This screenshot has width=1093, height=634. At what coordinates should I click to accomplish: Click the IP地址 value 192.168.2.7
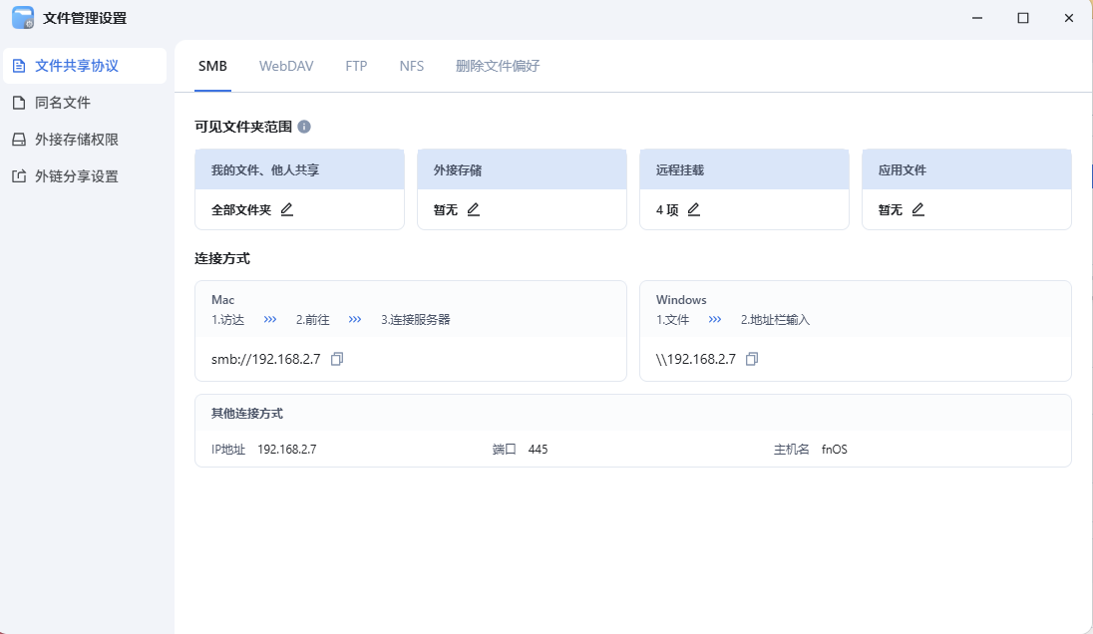click(287, 450)
